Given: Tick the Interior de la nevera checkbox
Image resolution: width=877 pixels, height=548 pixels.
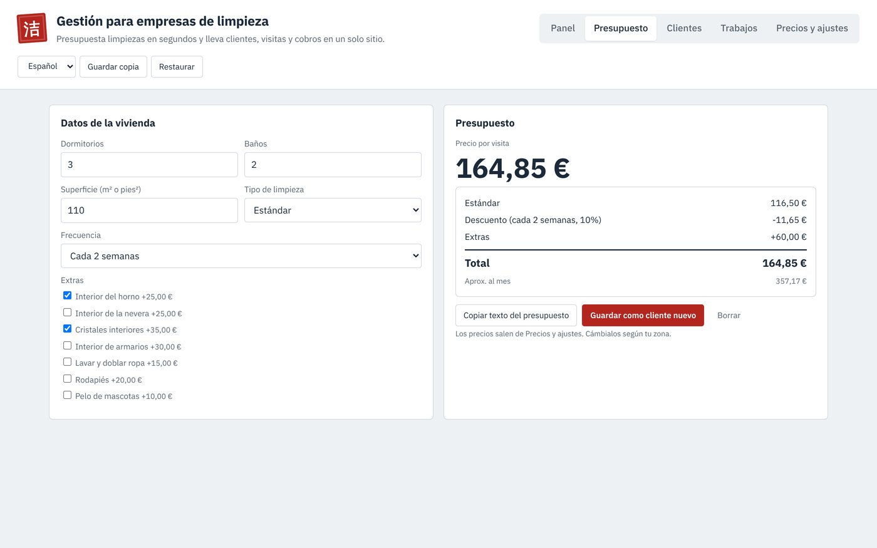Looking at the screenshot, I should point(67,312).
